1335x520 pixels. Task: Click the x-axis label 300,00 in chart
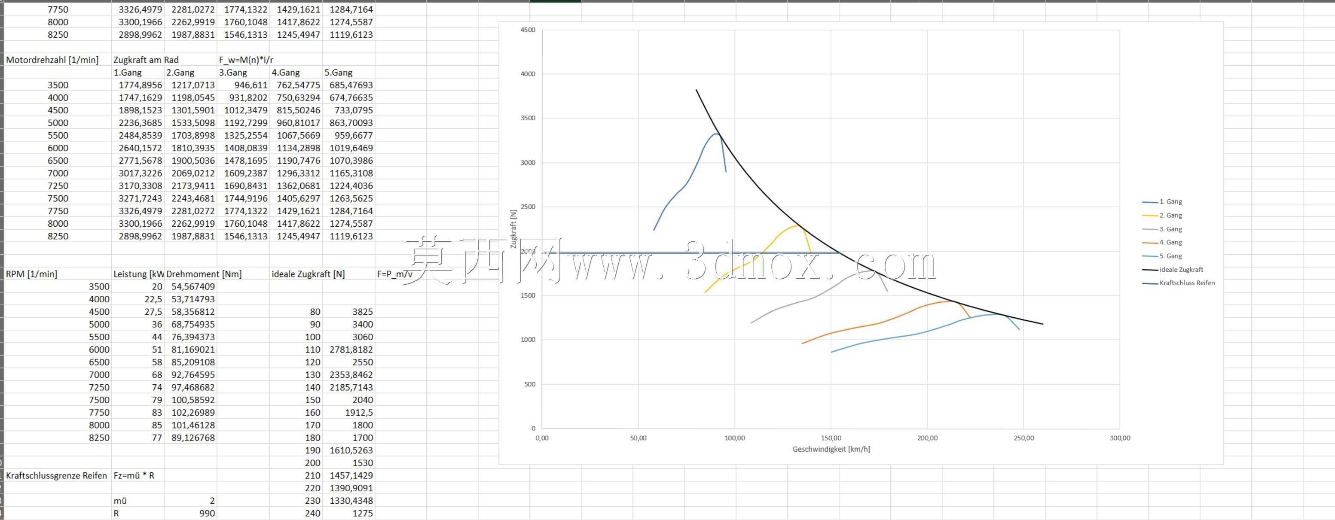click(x=1120, y=438)
